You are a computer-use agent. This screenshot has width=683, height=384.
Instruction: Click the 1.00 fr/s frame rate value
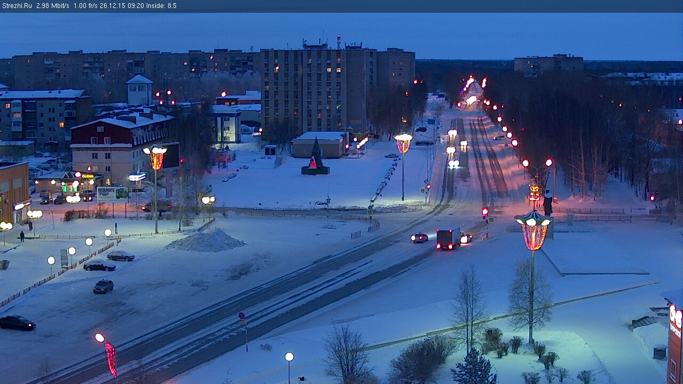coord(86,6)
